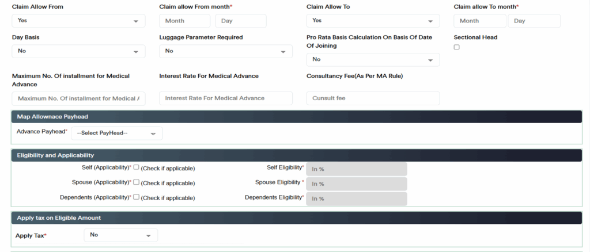
Task: Expand the Day Basis dropdown
Action: (x=78, y=51)
